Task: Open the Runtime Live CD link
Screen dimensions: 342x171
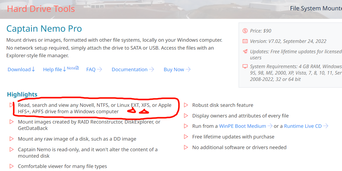Action: click(x=306, y=126)
